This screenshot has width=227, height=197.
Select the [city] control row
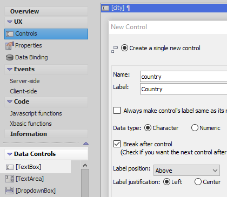pos(164,8)
